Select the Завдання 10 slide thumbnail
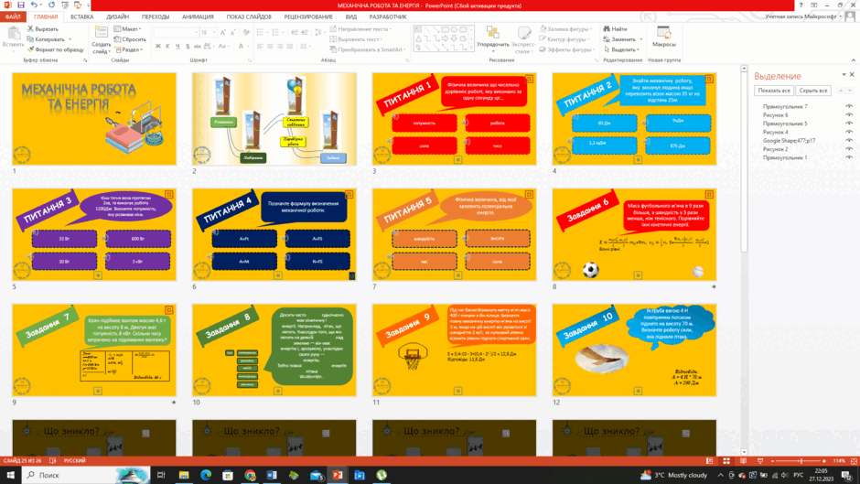The image size is (860, 484). pyautogui.click(x=634, y=350)
